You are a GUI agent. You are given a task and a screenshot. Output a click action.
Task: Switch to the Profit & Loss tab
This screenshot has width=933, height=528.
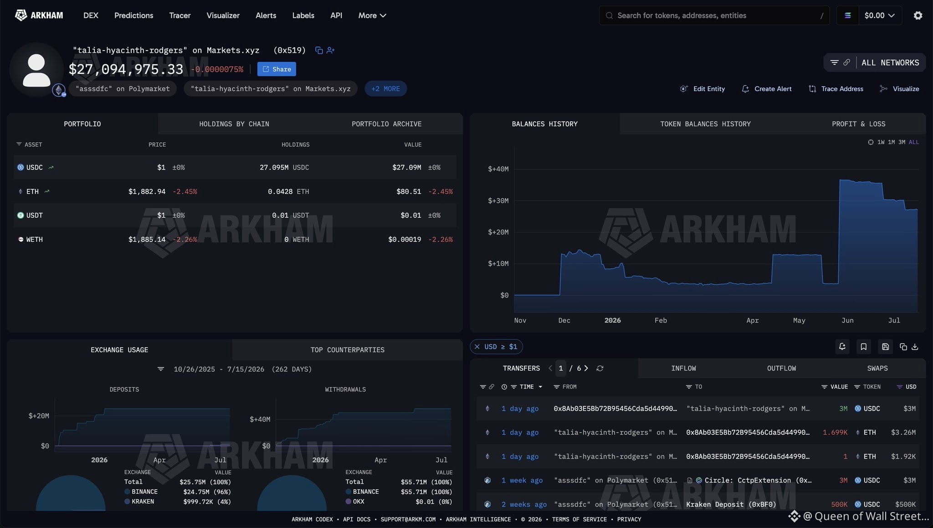[x=858, y=124]
